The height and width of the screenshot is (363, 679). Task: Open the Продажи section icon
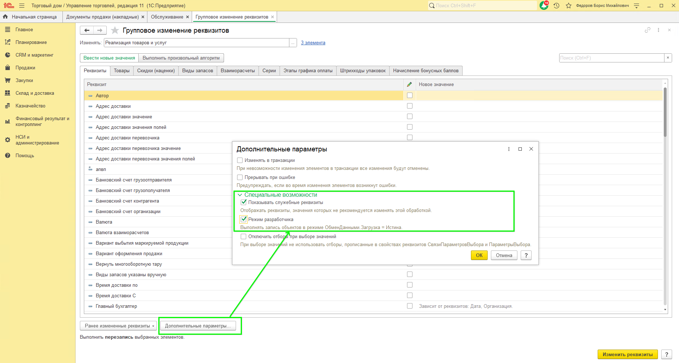click(x=8, y=68)
